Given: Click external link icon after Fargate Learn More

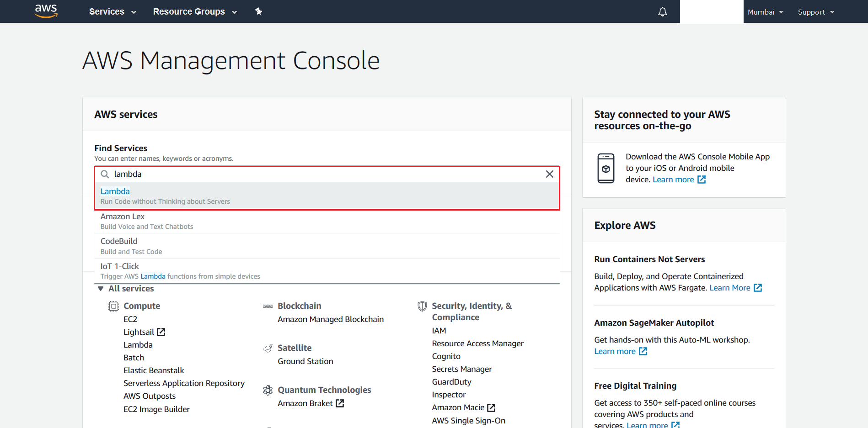Looking at the screenshot, I should point(758,288).
